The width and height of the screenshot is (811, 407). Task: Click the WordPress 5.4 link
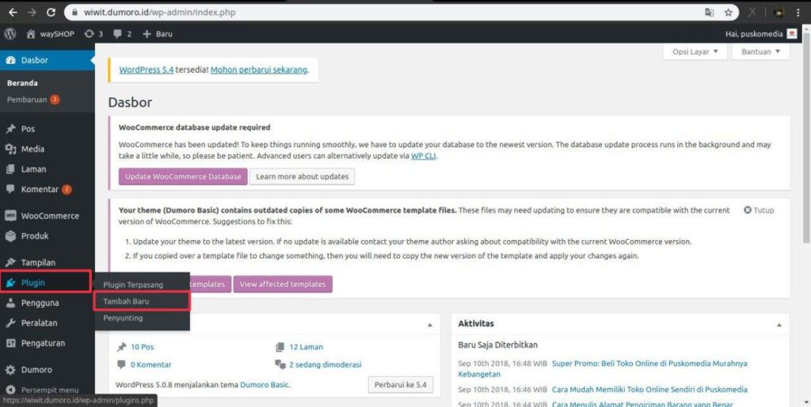147,70
